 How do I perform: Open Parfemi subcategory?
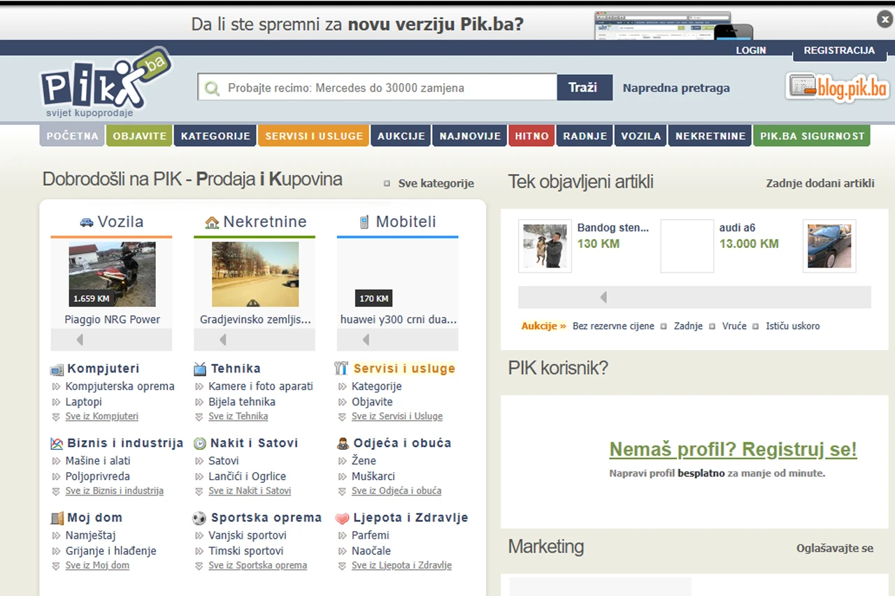(371, 535)
